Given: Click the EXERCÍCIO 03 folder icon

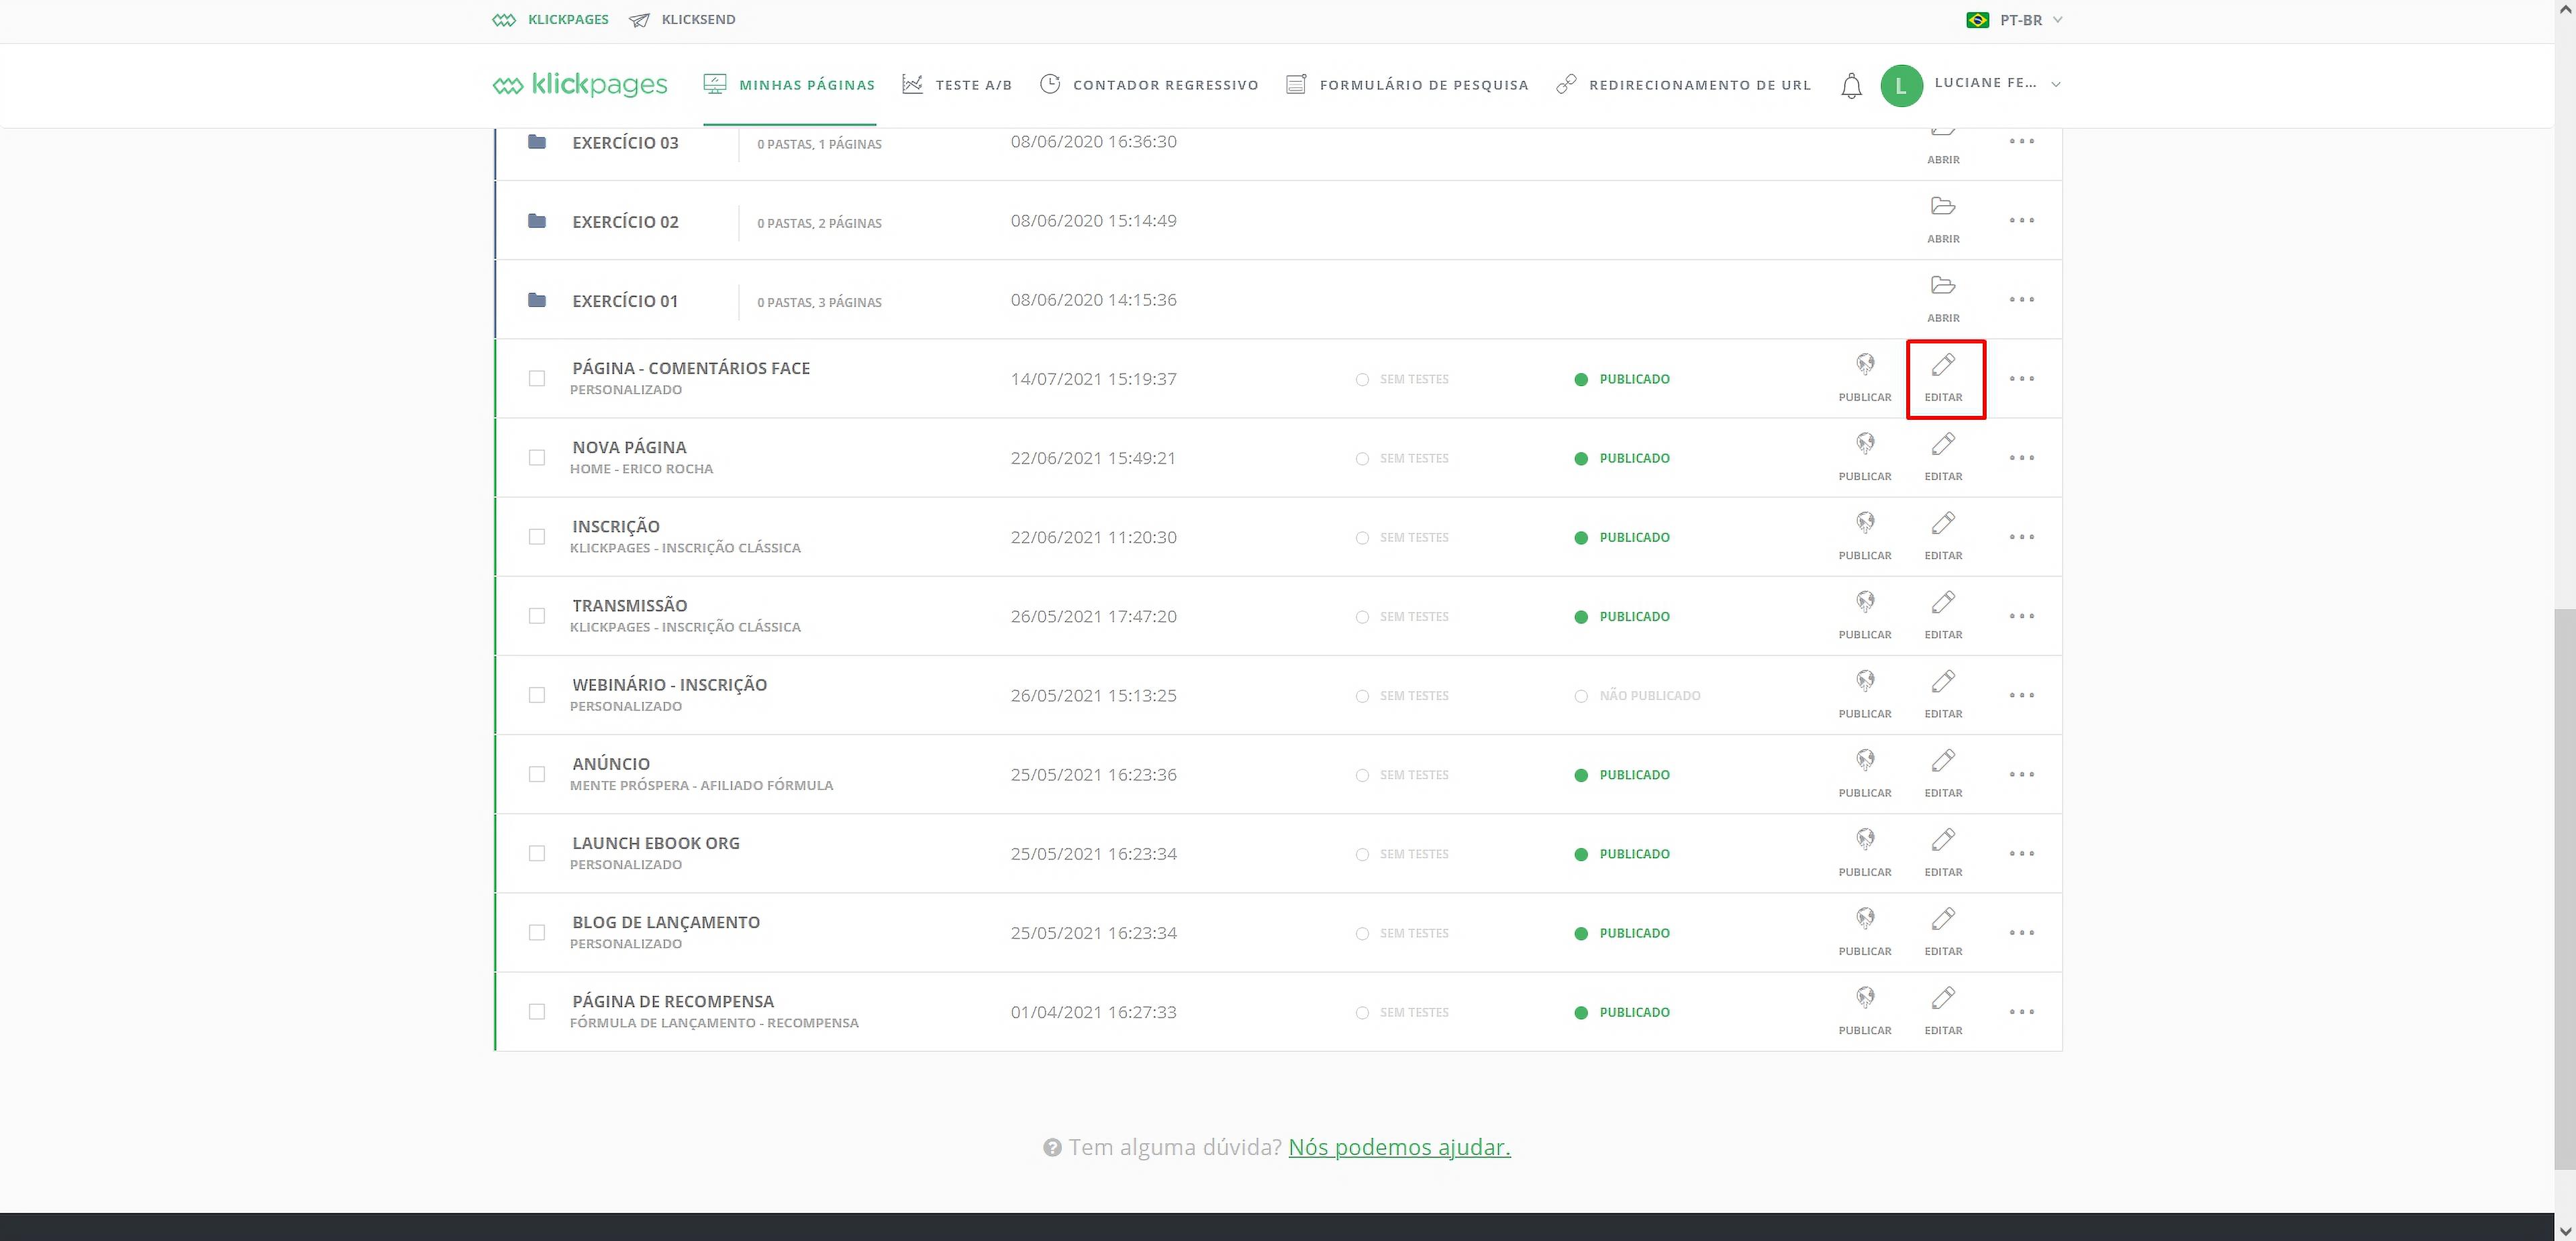Looking at the screenshot, I should [537, 142].
